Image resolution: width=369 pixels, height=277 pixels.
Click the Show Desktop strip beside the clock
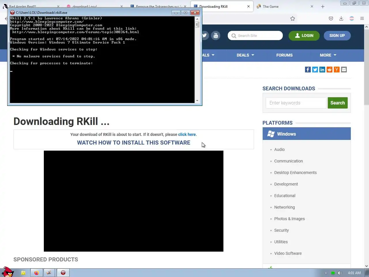tap(367, 273)
